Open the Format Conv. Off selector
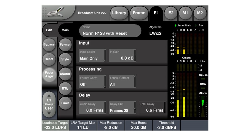The width and height of the screenshot is (250, 136). pos(93,82)
